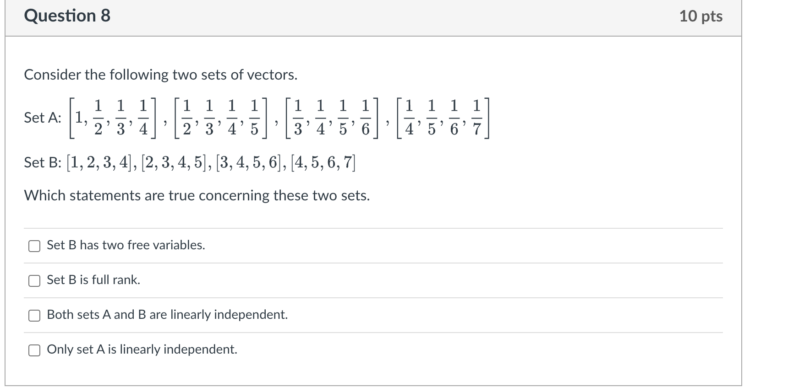
Task: Click the sentence "Consider the following two sets of vectors"
Action: coord(161,75)
